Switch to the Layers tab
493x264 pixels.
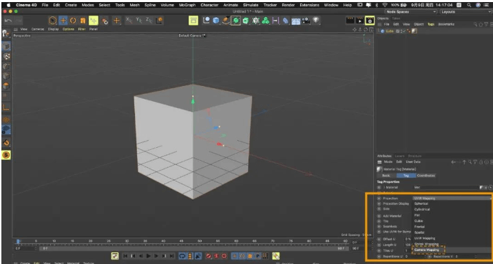click(x=399, y=156)
